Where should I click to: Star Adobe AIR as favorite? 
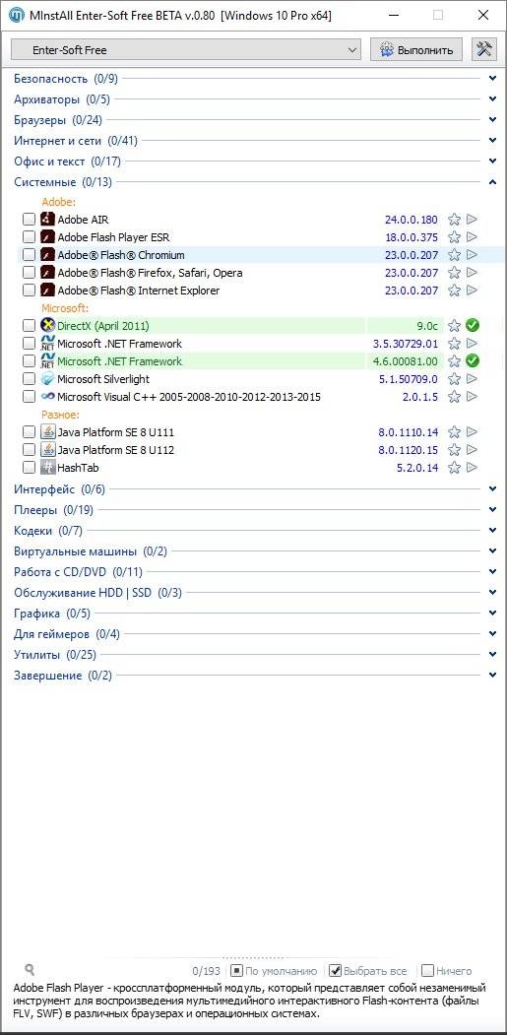coord(454,220)
